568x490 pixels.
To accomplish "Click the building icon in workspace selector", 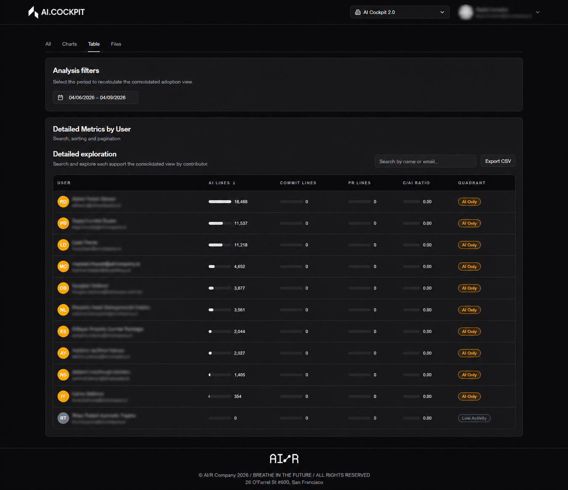I will click(x=358, y=12).
